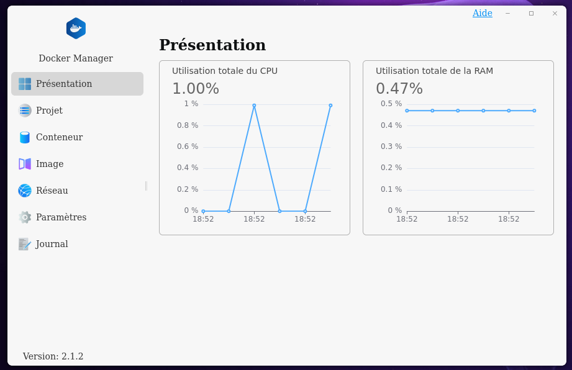Viewport: 572px width, 370px height.
Task: Open the Aide help link
Action: 482,13
